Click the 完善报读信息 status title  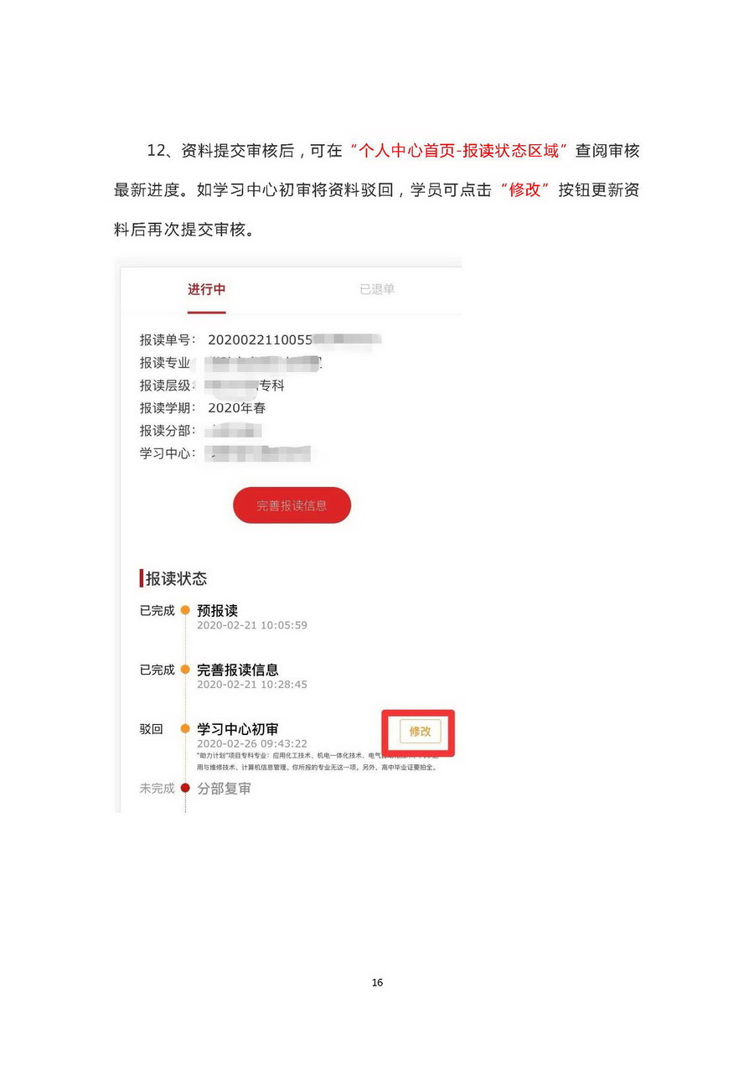[x=238, y=670]
